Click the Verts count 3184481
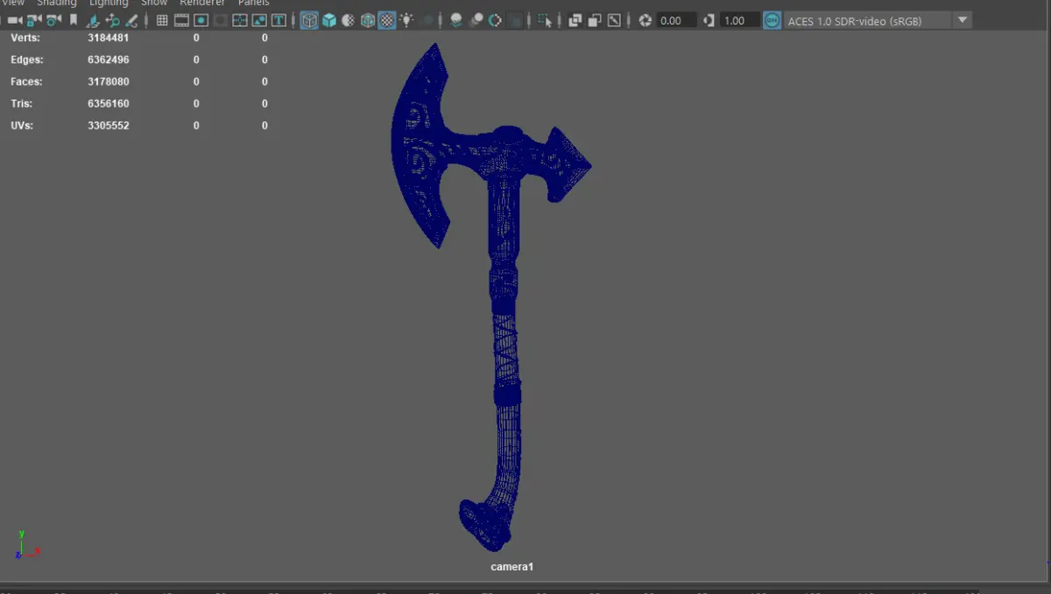This screenshot has height=594, width=1051. tap(109, 38)
